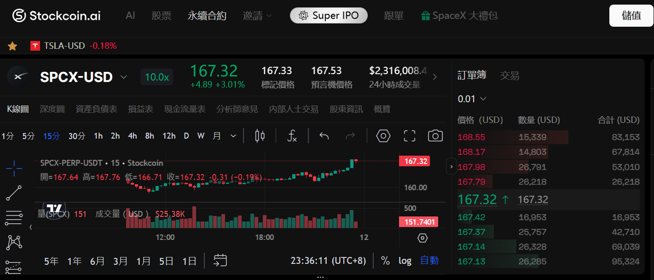Open the AI navigation item
The image size is (654, 280).
tap(130, 16)
